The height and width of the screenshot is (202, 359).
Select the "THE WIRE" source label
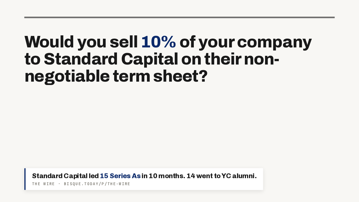tap(43, 184)
